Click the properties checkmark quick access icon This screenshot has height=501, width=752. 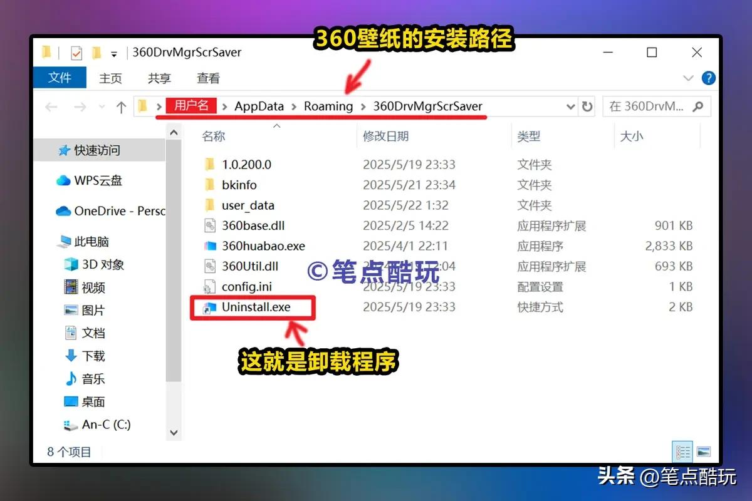coord(76,53)
